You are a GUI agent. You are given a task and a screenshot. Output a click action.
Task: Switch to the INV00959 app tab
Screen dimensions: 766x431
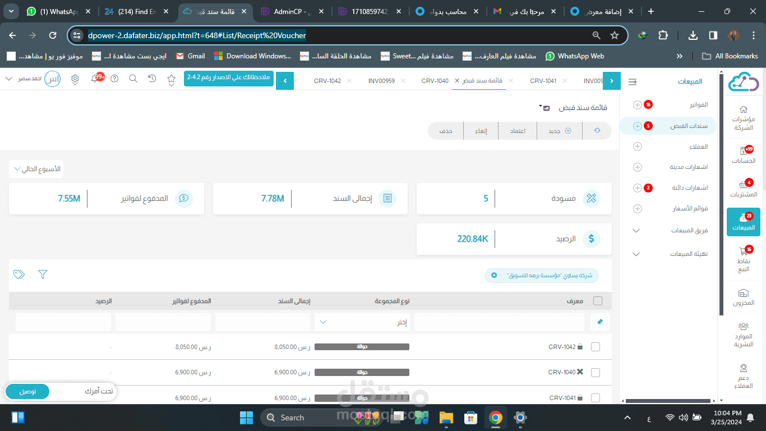381,81
